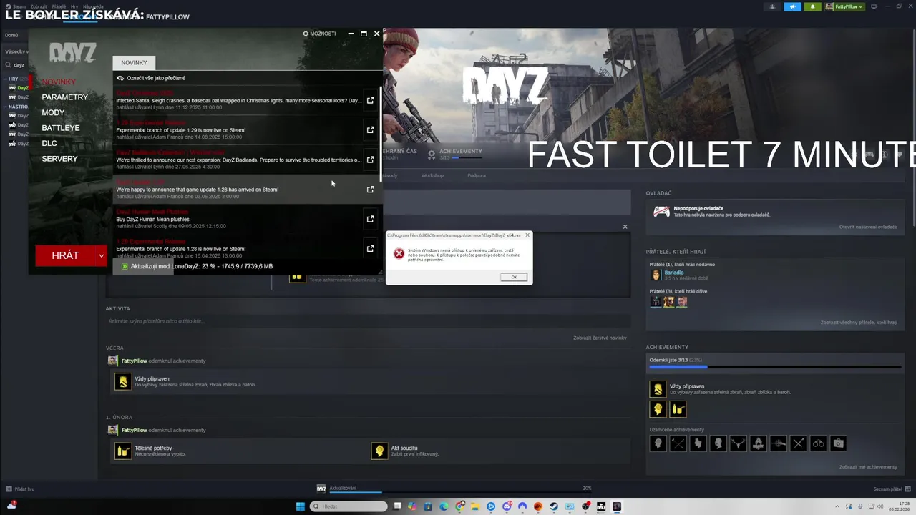Mark all news as read with eye icon
The width and height of the screenshot is (916, 515).
coord(120,77)
